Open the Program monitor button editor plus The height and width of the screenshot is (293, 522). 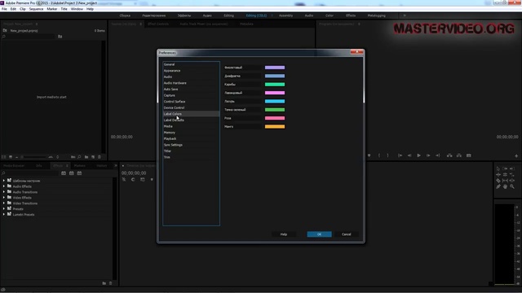516,155
